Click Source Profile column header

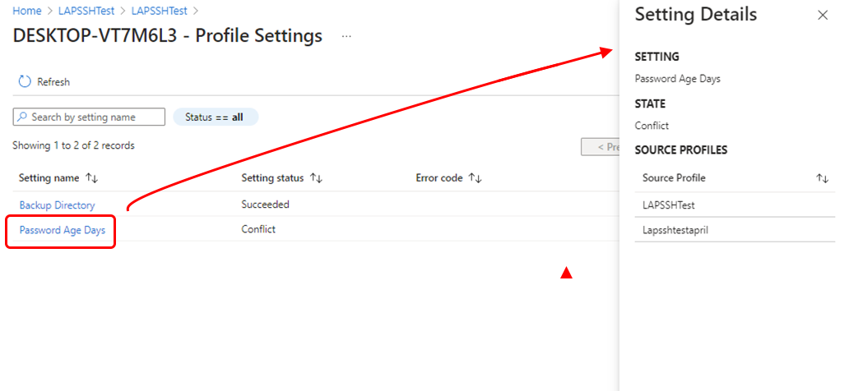(x=674, y=178)
